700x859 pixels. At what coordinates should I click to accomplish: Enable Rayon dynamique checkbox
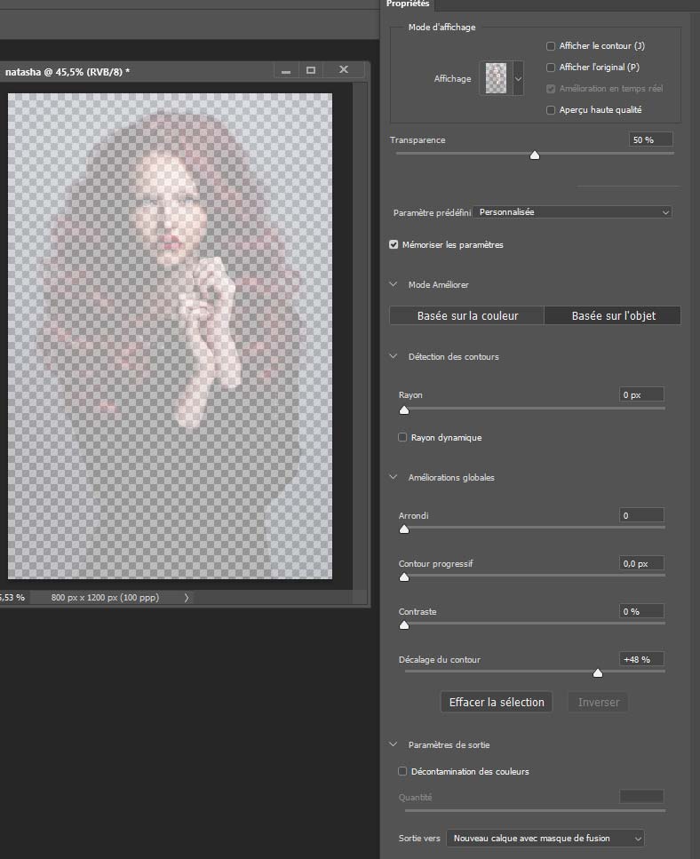coord(402,437)
